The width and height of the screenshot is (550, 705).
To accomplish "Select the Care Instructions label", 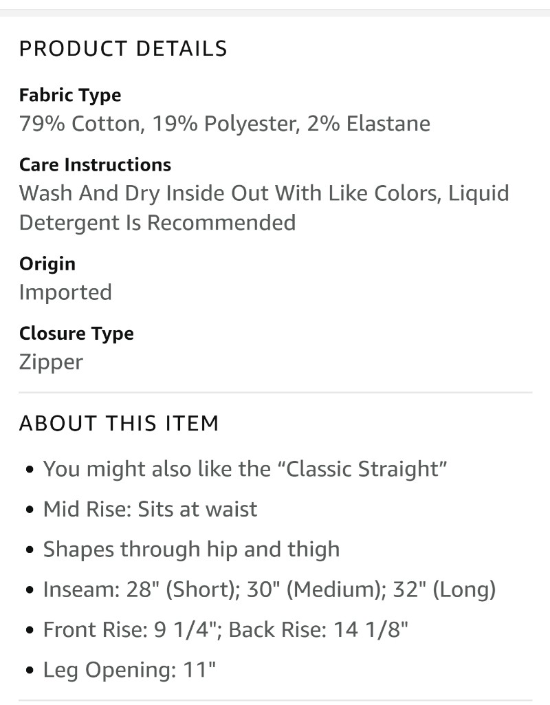I will click(96, 164).
